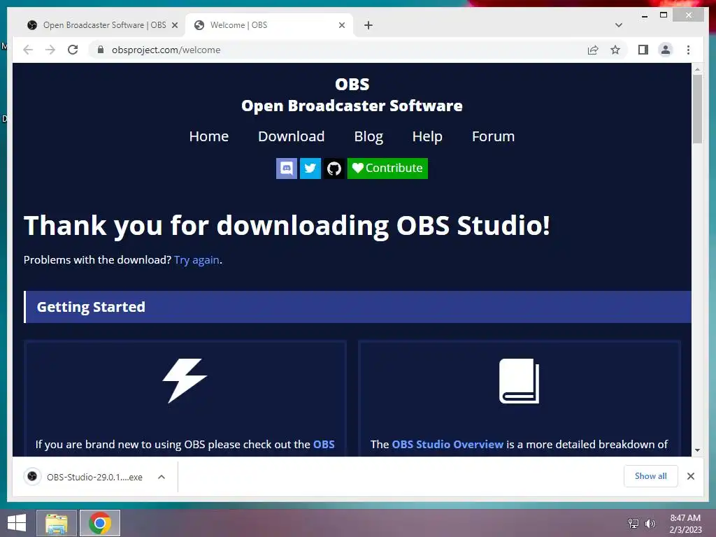Open the OBS Studio Overview link

(x=447, y=444)
